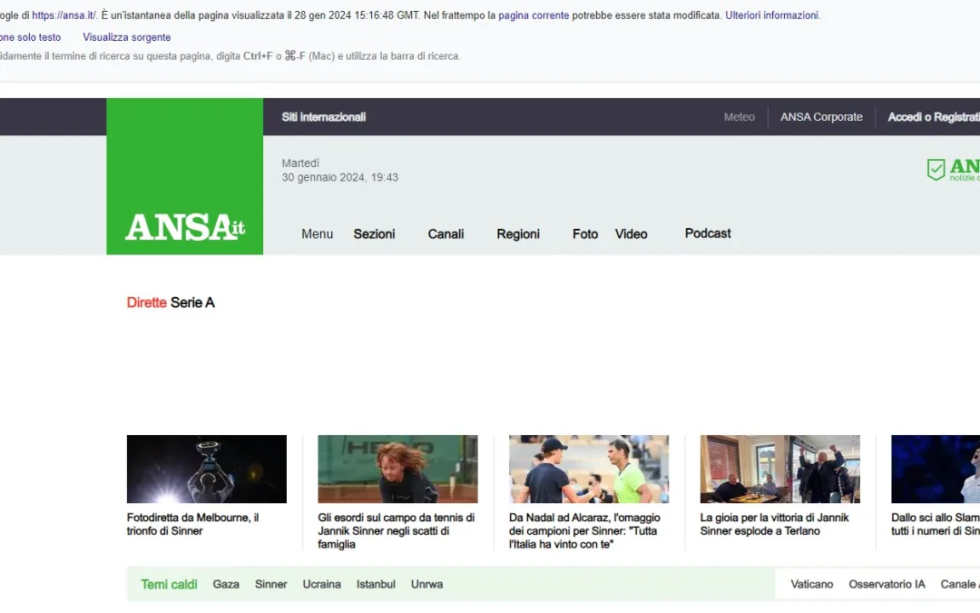
Task: Open the pagina corrente cache link
Action: coord(534,15)
